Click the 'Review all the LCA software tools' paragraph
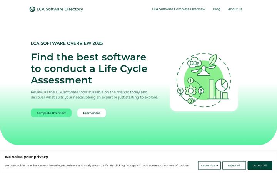This screenshot has width=277, height=173. click(94, 95)
